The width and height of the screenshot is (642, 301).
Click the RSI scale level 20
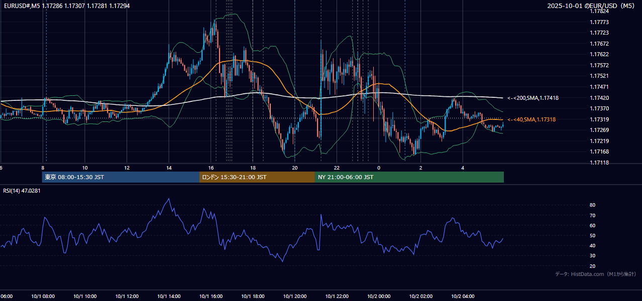point(592,266)
